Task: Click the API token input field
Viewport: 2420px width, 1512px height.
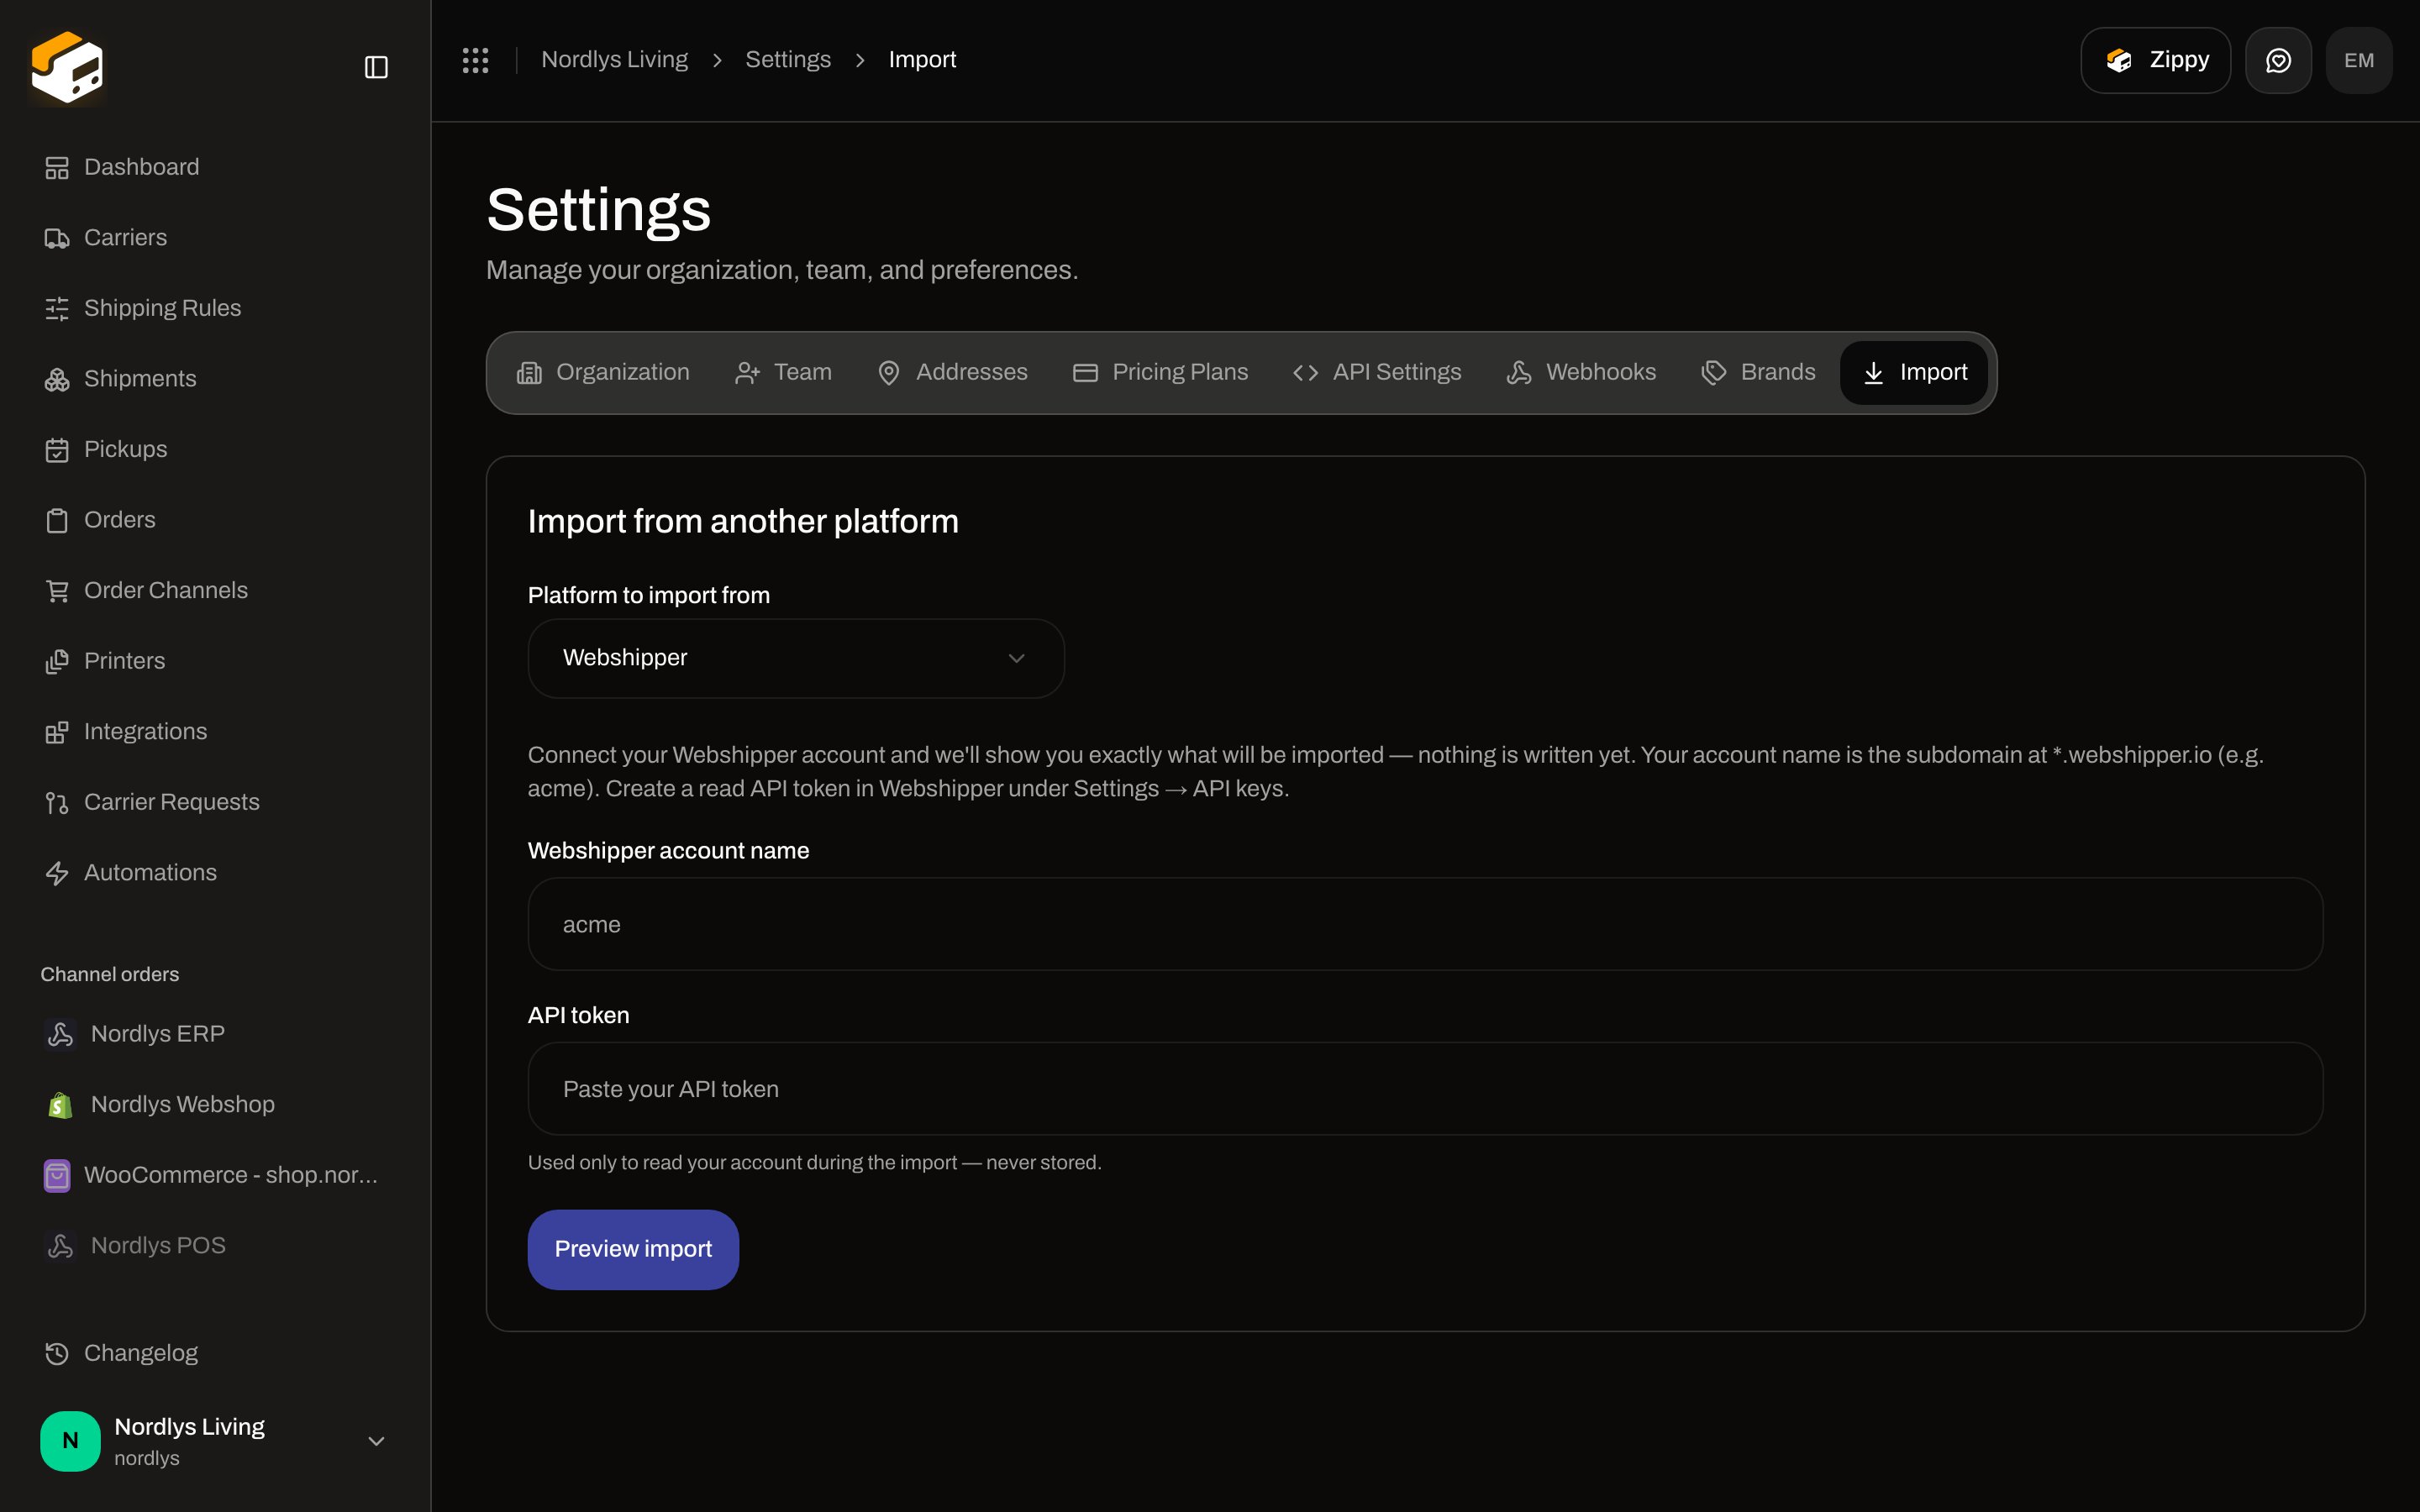Action: pyautogui.click(x=1425, y=1089)
